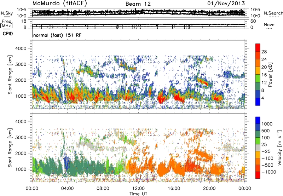The image size is (283, 196).
Task: Click '4000' on the power panel range axis
Action: tap(21, 48)
